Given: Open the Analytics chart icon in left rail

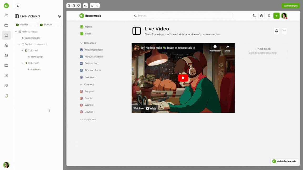Looking at the screenshot, I should click(x=6, y=76).
